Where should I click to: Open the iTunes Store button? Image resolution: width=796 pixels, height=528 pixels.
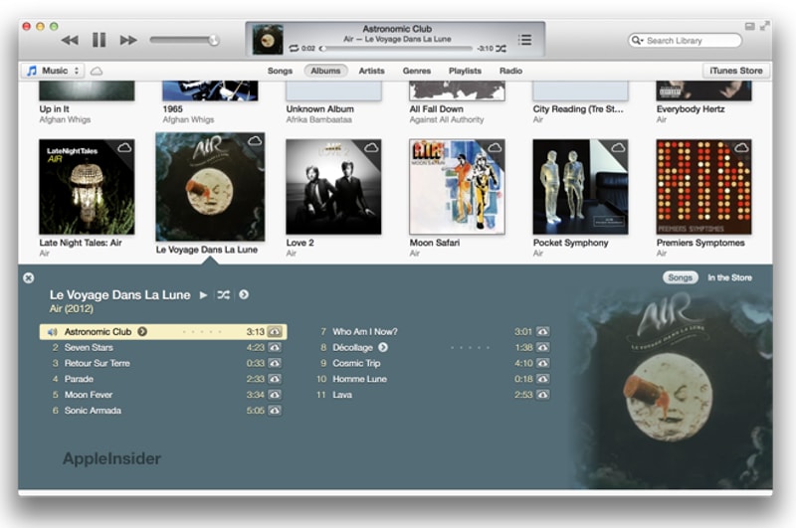[x=736, y=71]
